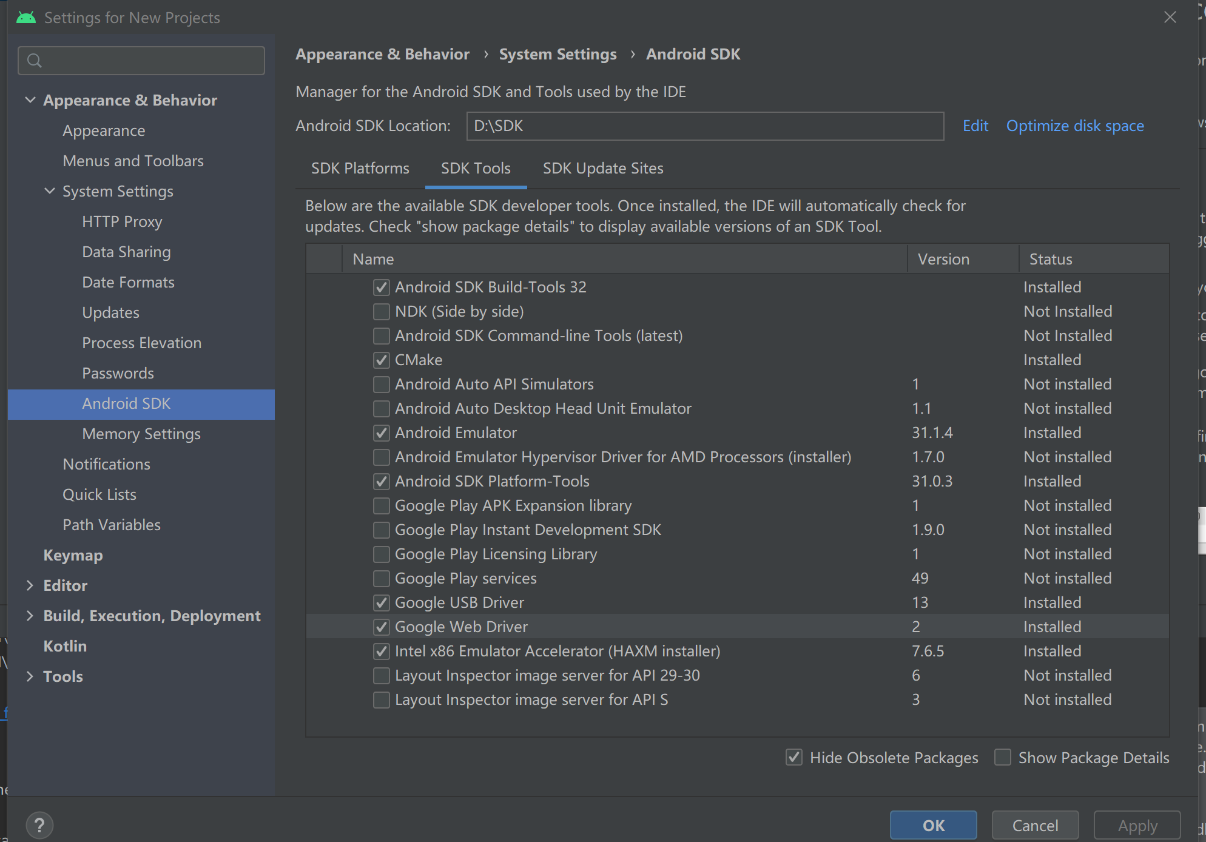Select Process Elevation settings
This screenshot has height=842, width=1206.
(141, 343)
